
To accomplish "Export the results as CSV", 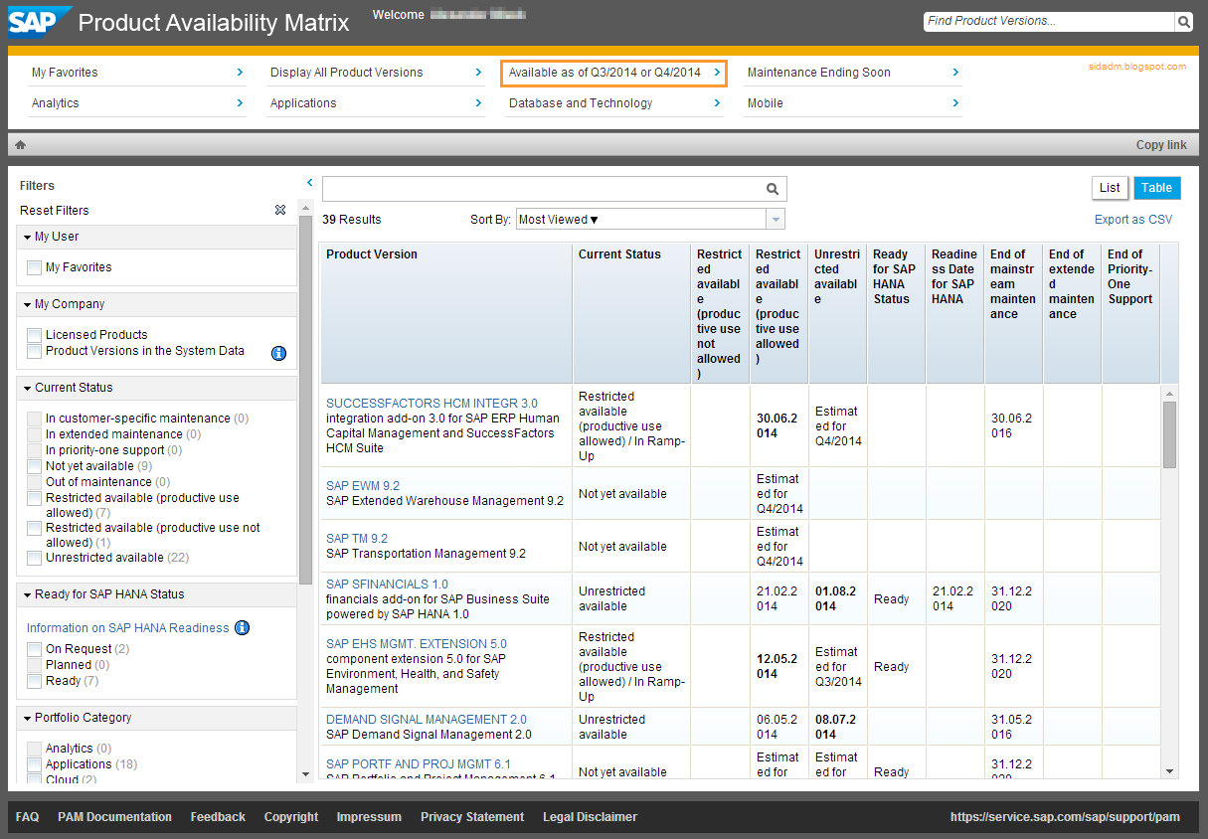I will (1132, 219).
